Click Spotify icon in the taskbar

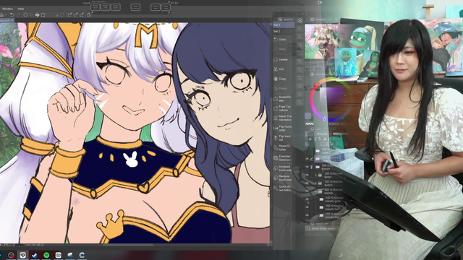point(46,255)
